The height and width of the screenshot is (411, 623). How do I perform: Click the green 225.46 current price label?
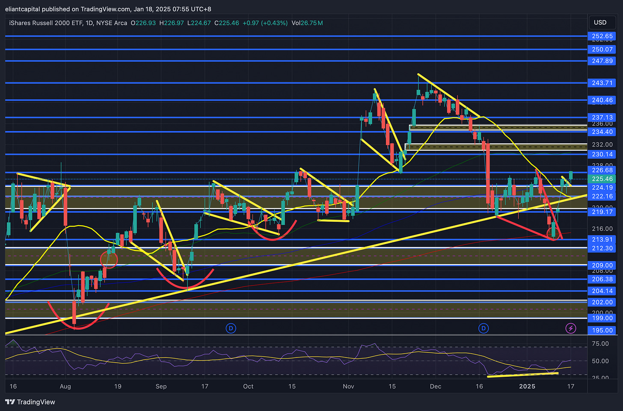point(602,179)
